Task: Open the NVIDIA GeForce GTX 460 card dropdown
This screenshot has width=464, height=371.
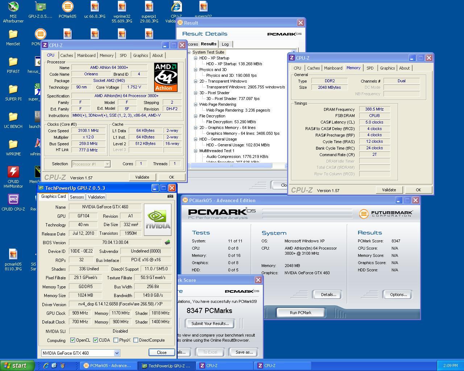Action: point(117,353)
